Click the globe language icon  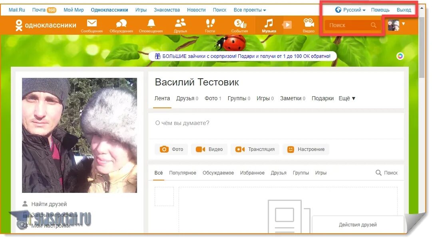(x=338, y=10)
